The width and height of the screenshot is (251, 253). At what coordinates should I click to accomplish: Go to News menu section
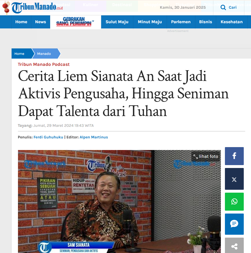(x=41, y=22)
